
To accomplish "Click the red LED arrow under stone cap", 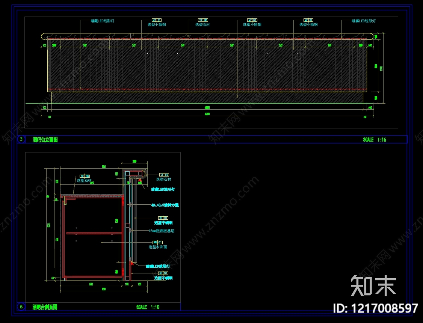I will click(x=140, y=180).
